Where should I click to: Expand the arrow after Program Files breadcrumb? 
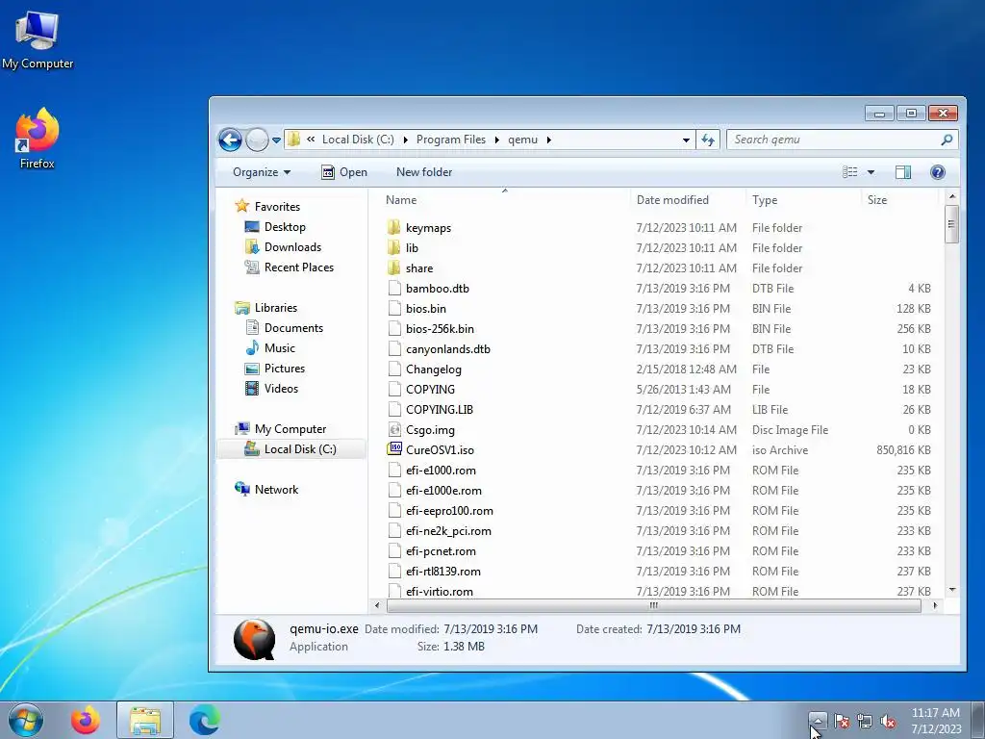point(497,140)
